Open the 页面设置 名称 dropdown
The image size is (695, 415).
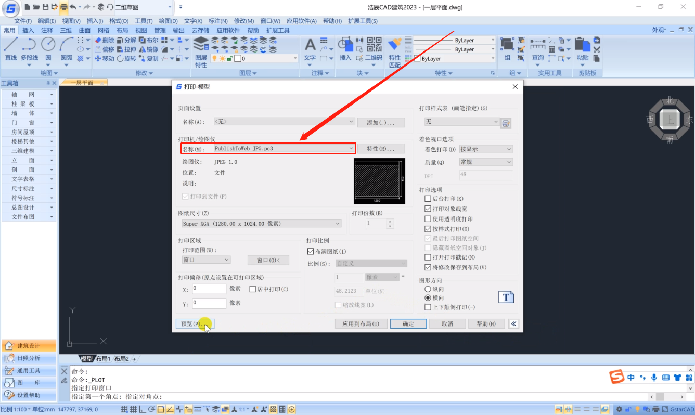285,121
